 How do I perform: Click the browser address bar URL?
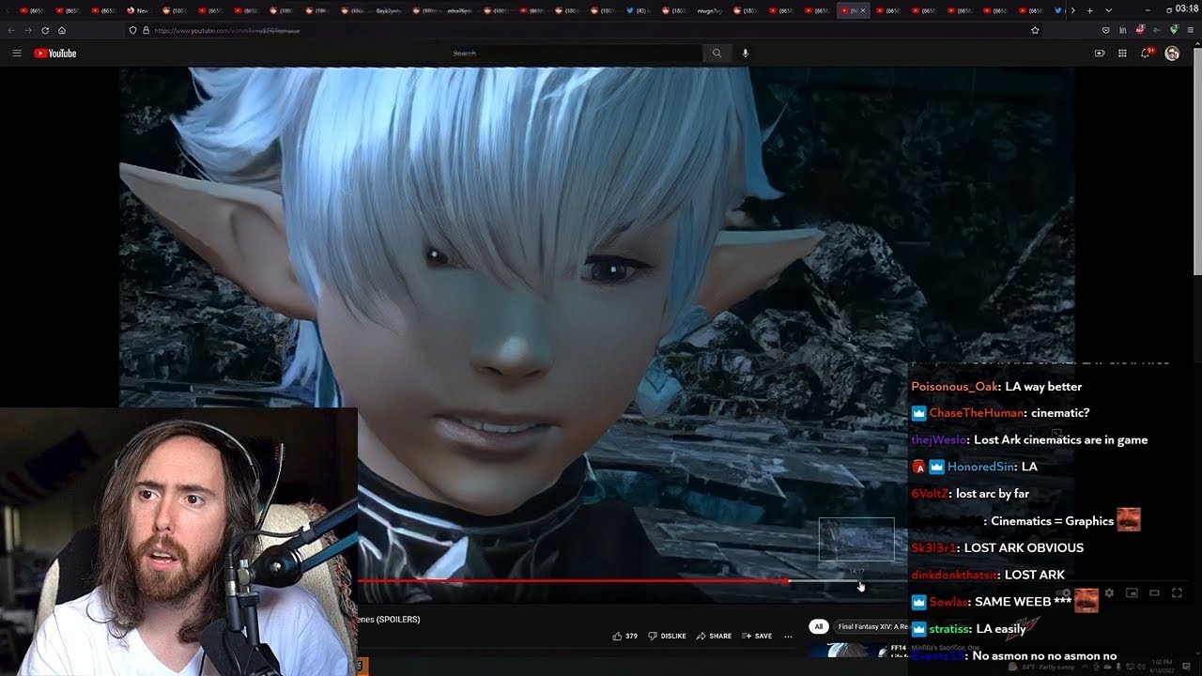pyautogui.click(x=228, y=30)
